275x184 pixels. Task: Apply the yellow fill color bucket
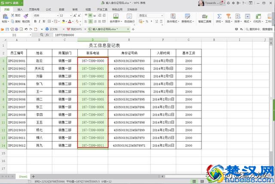coord(63,21)
